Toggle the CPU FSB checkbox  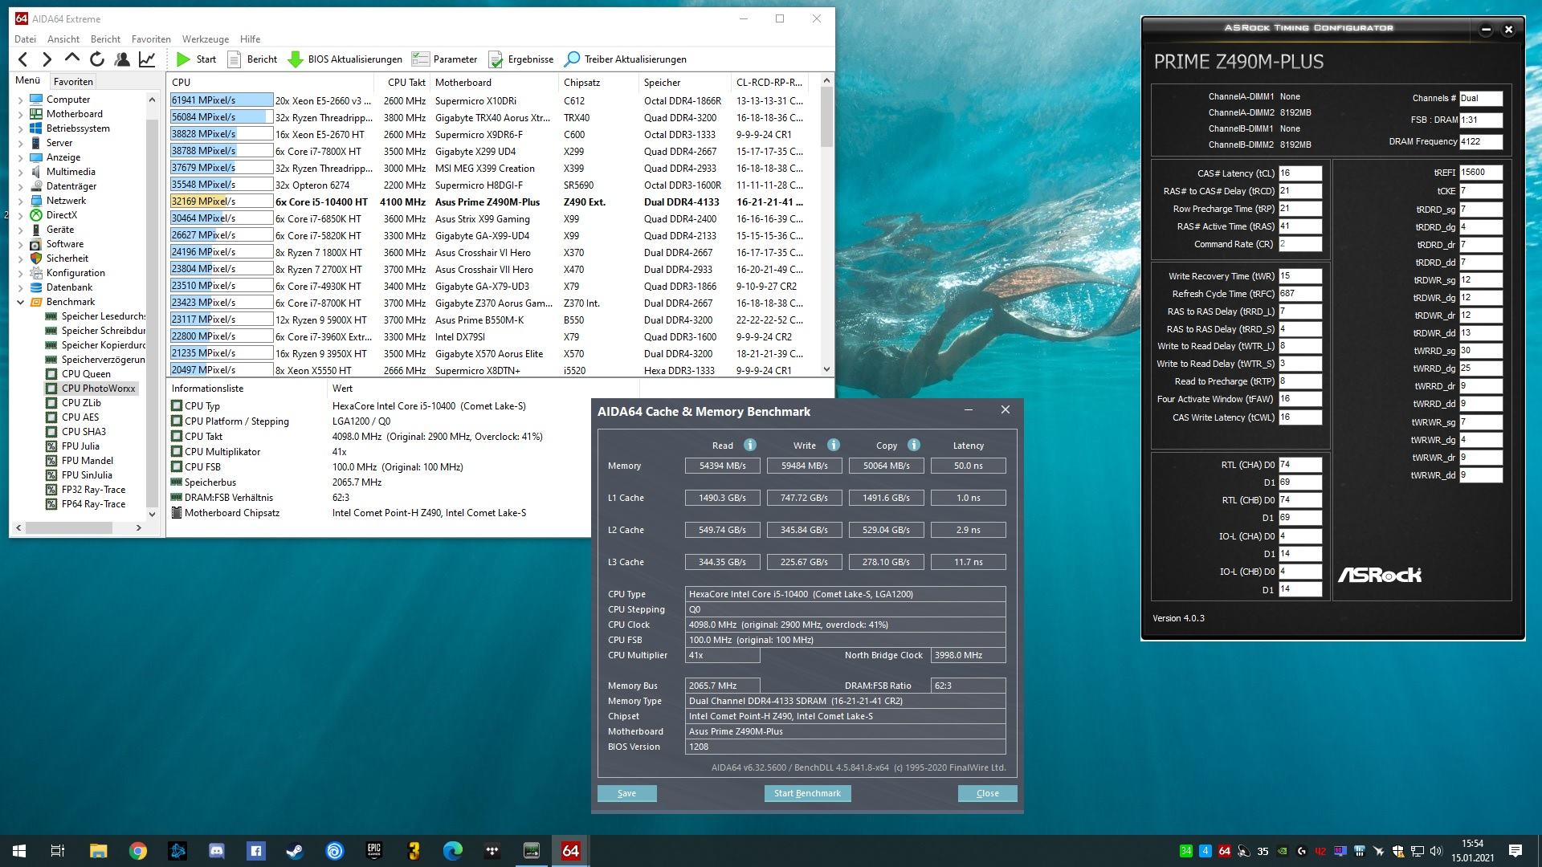click(177, 467)
